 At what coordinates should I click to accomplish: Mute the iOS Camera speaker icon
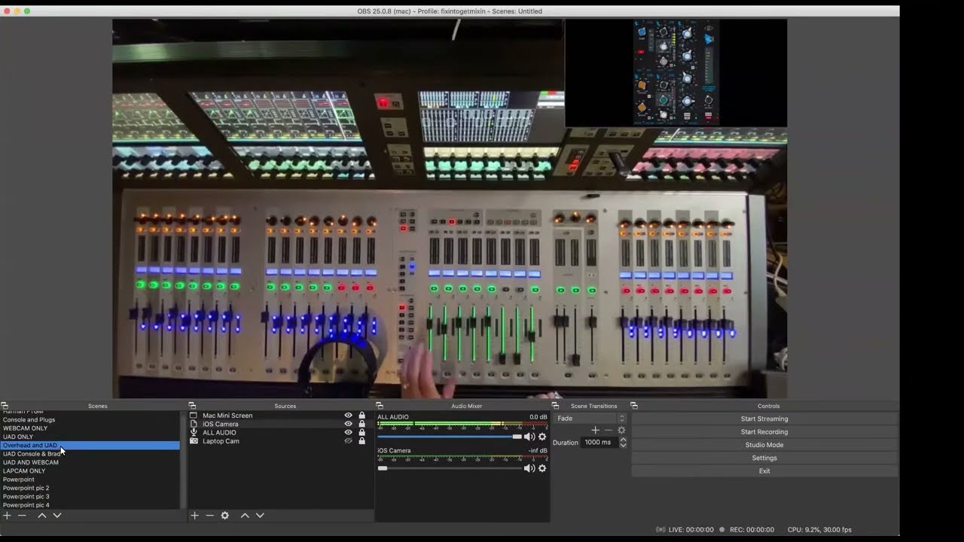click(529, 468)
